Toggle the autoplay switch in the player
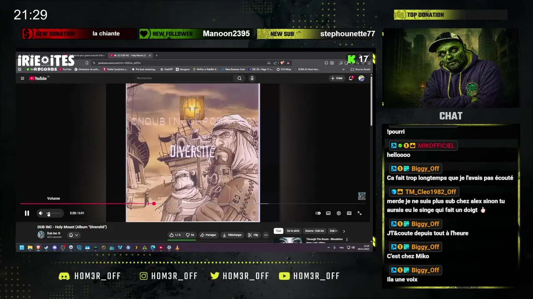Viewport: 533px width, 299px height. click(318, 213)
